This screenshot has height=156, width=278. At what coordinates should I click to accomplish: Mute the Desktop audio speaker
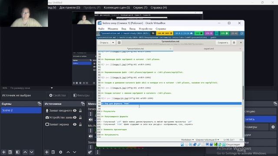(x=91, y=120)
